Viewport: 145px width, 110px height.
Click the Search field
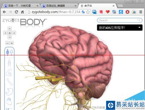pos(119,20)
